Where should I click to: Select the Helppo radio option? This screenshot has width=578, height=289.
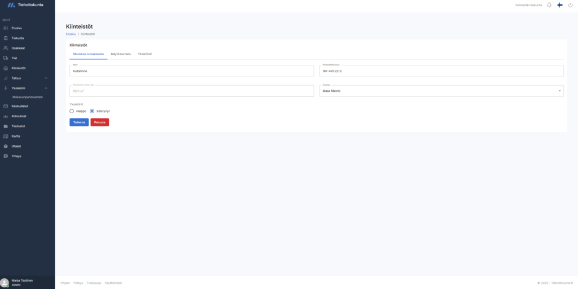click(x=72, y=111)
